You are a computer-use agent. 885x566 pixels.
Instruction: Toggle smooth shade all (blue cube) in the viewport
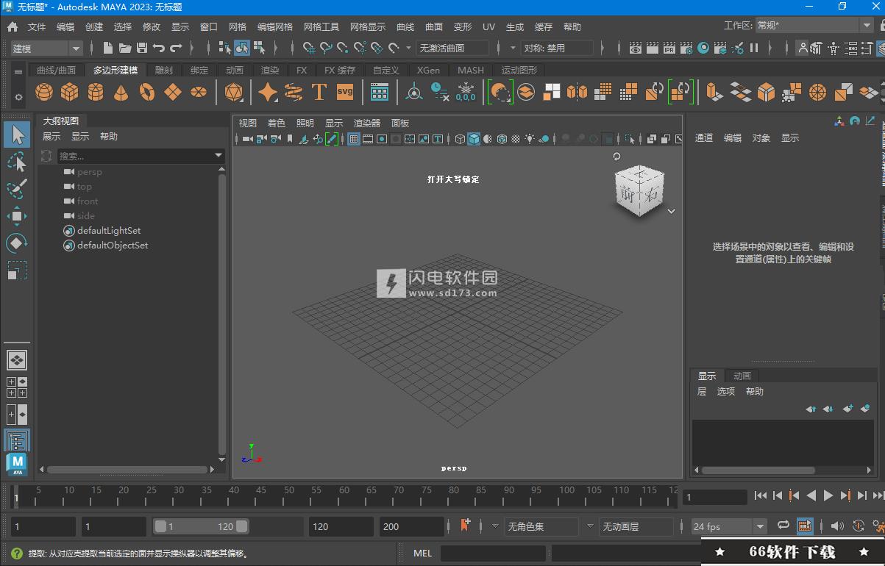[x=475, y=139]
